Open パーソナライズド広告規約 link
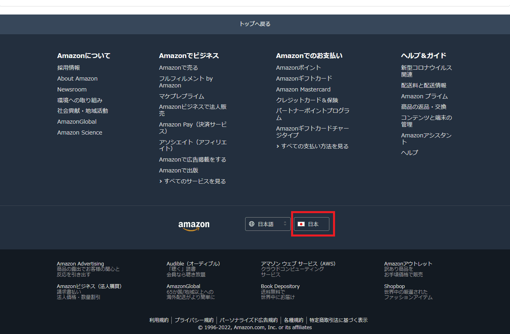Viewport: 510px width, 334px height. (248, 320)
